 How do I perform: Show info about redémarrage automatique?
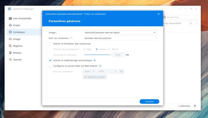pyautogui.click(x=95, y=60)
